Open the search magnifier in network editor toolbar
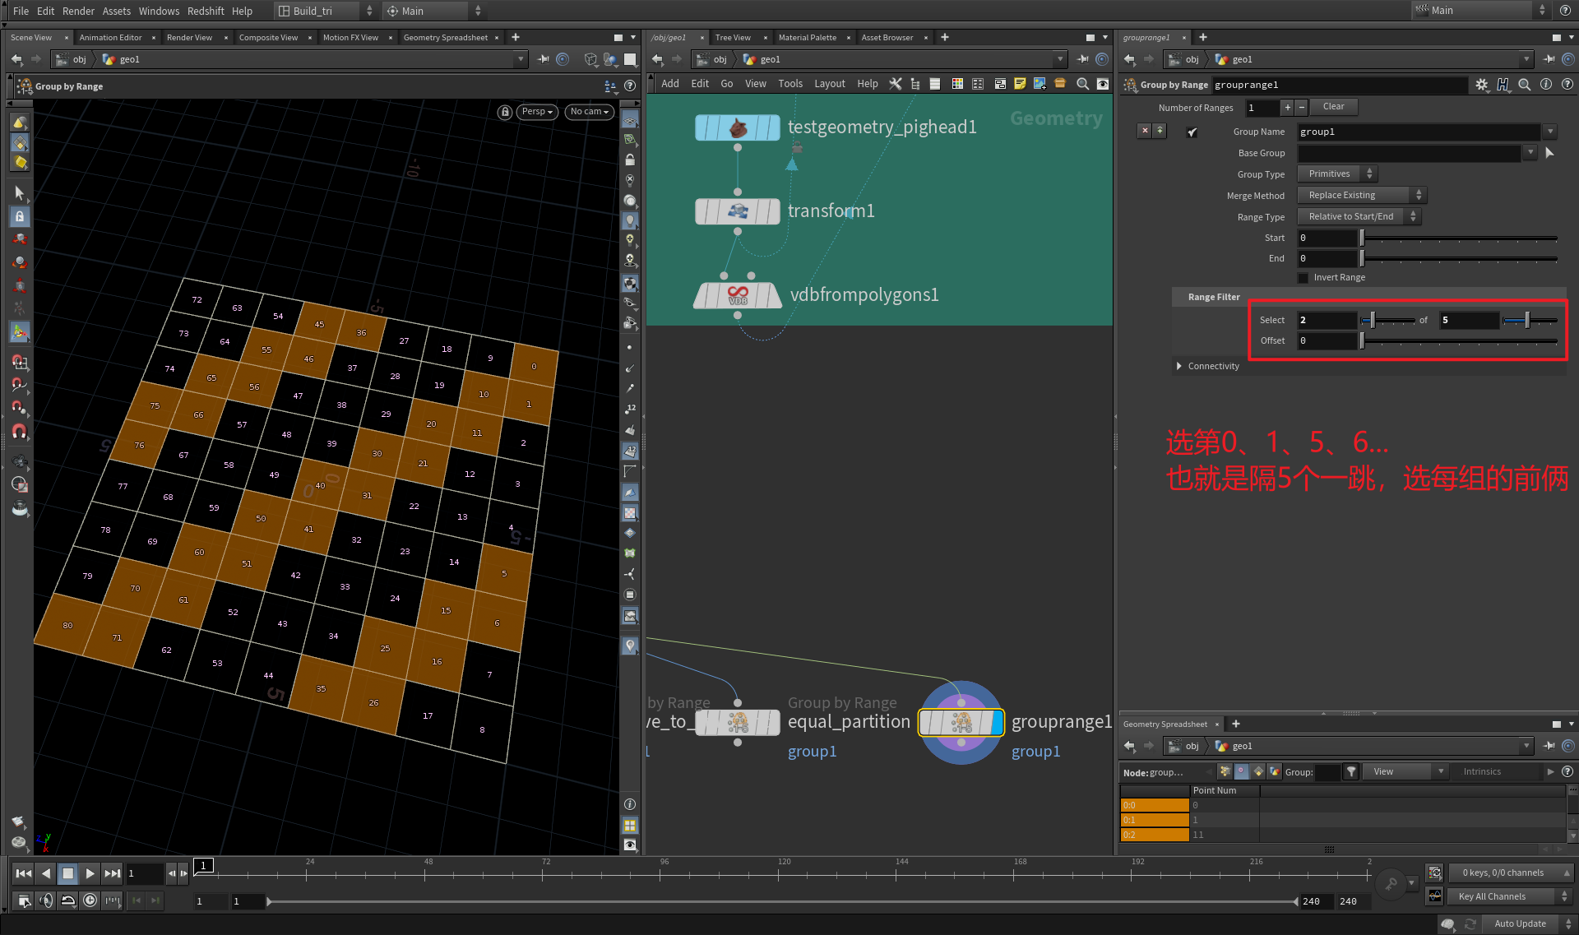 pos(1082,83)
